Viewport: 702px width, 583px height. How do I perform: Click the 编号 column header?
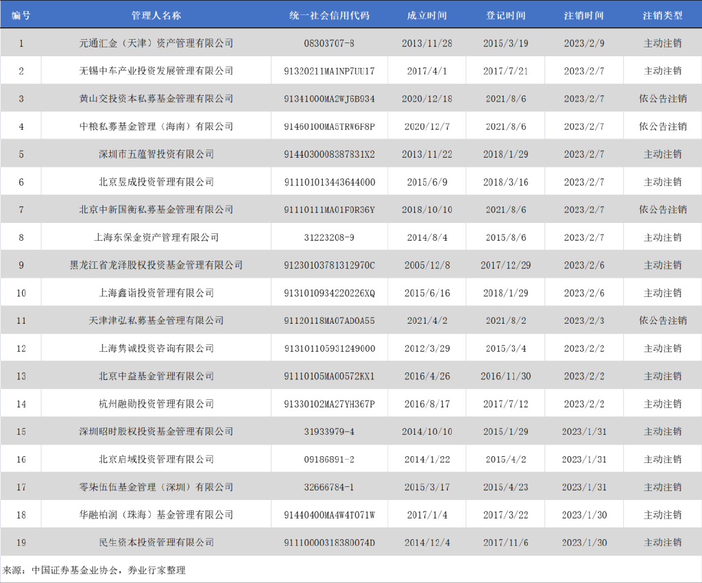[21, 16]
